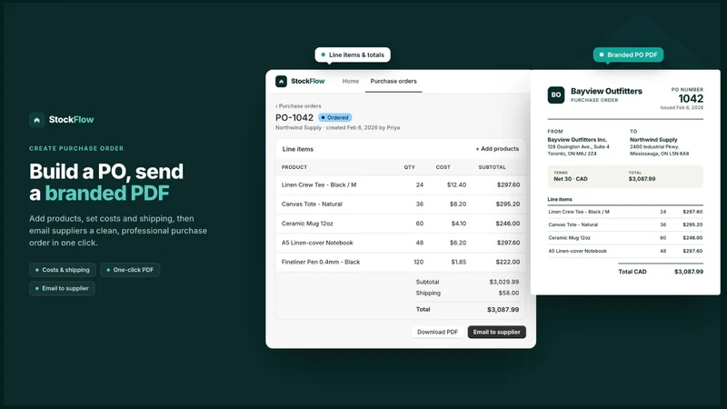Click the $3,029.99 subtotal value
This screenshot has width=727, height=409.
point(504,282)
